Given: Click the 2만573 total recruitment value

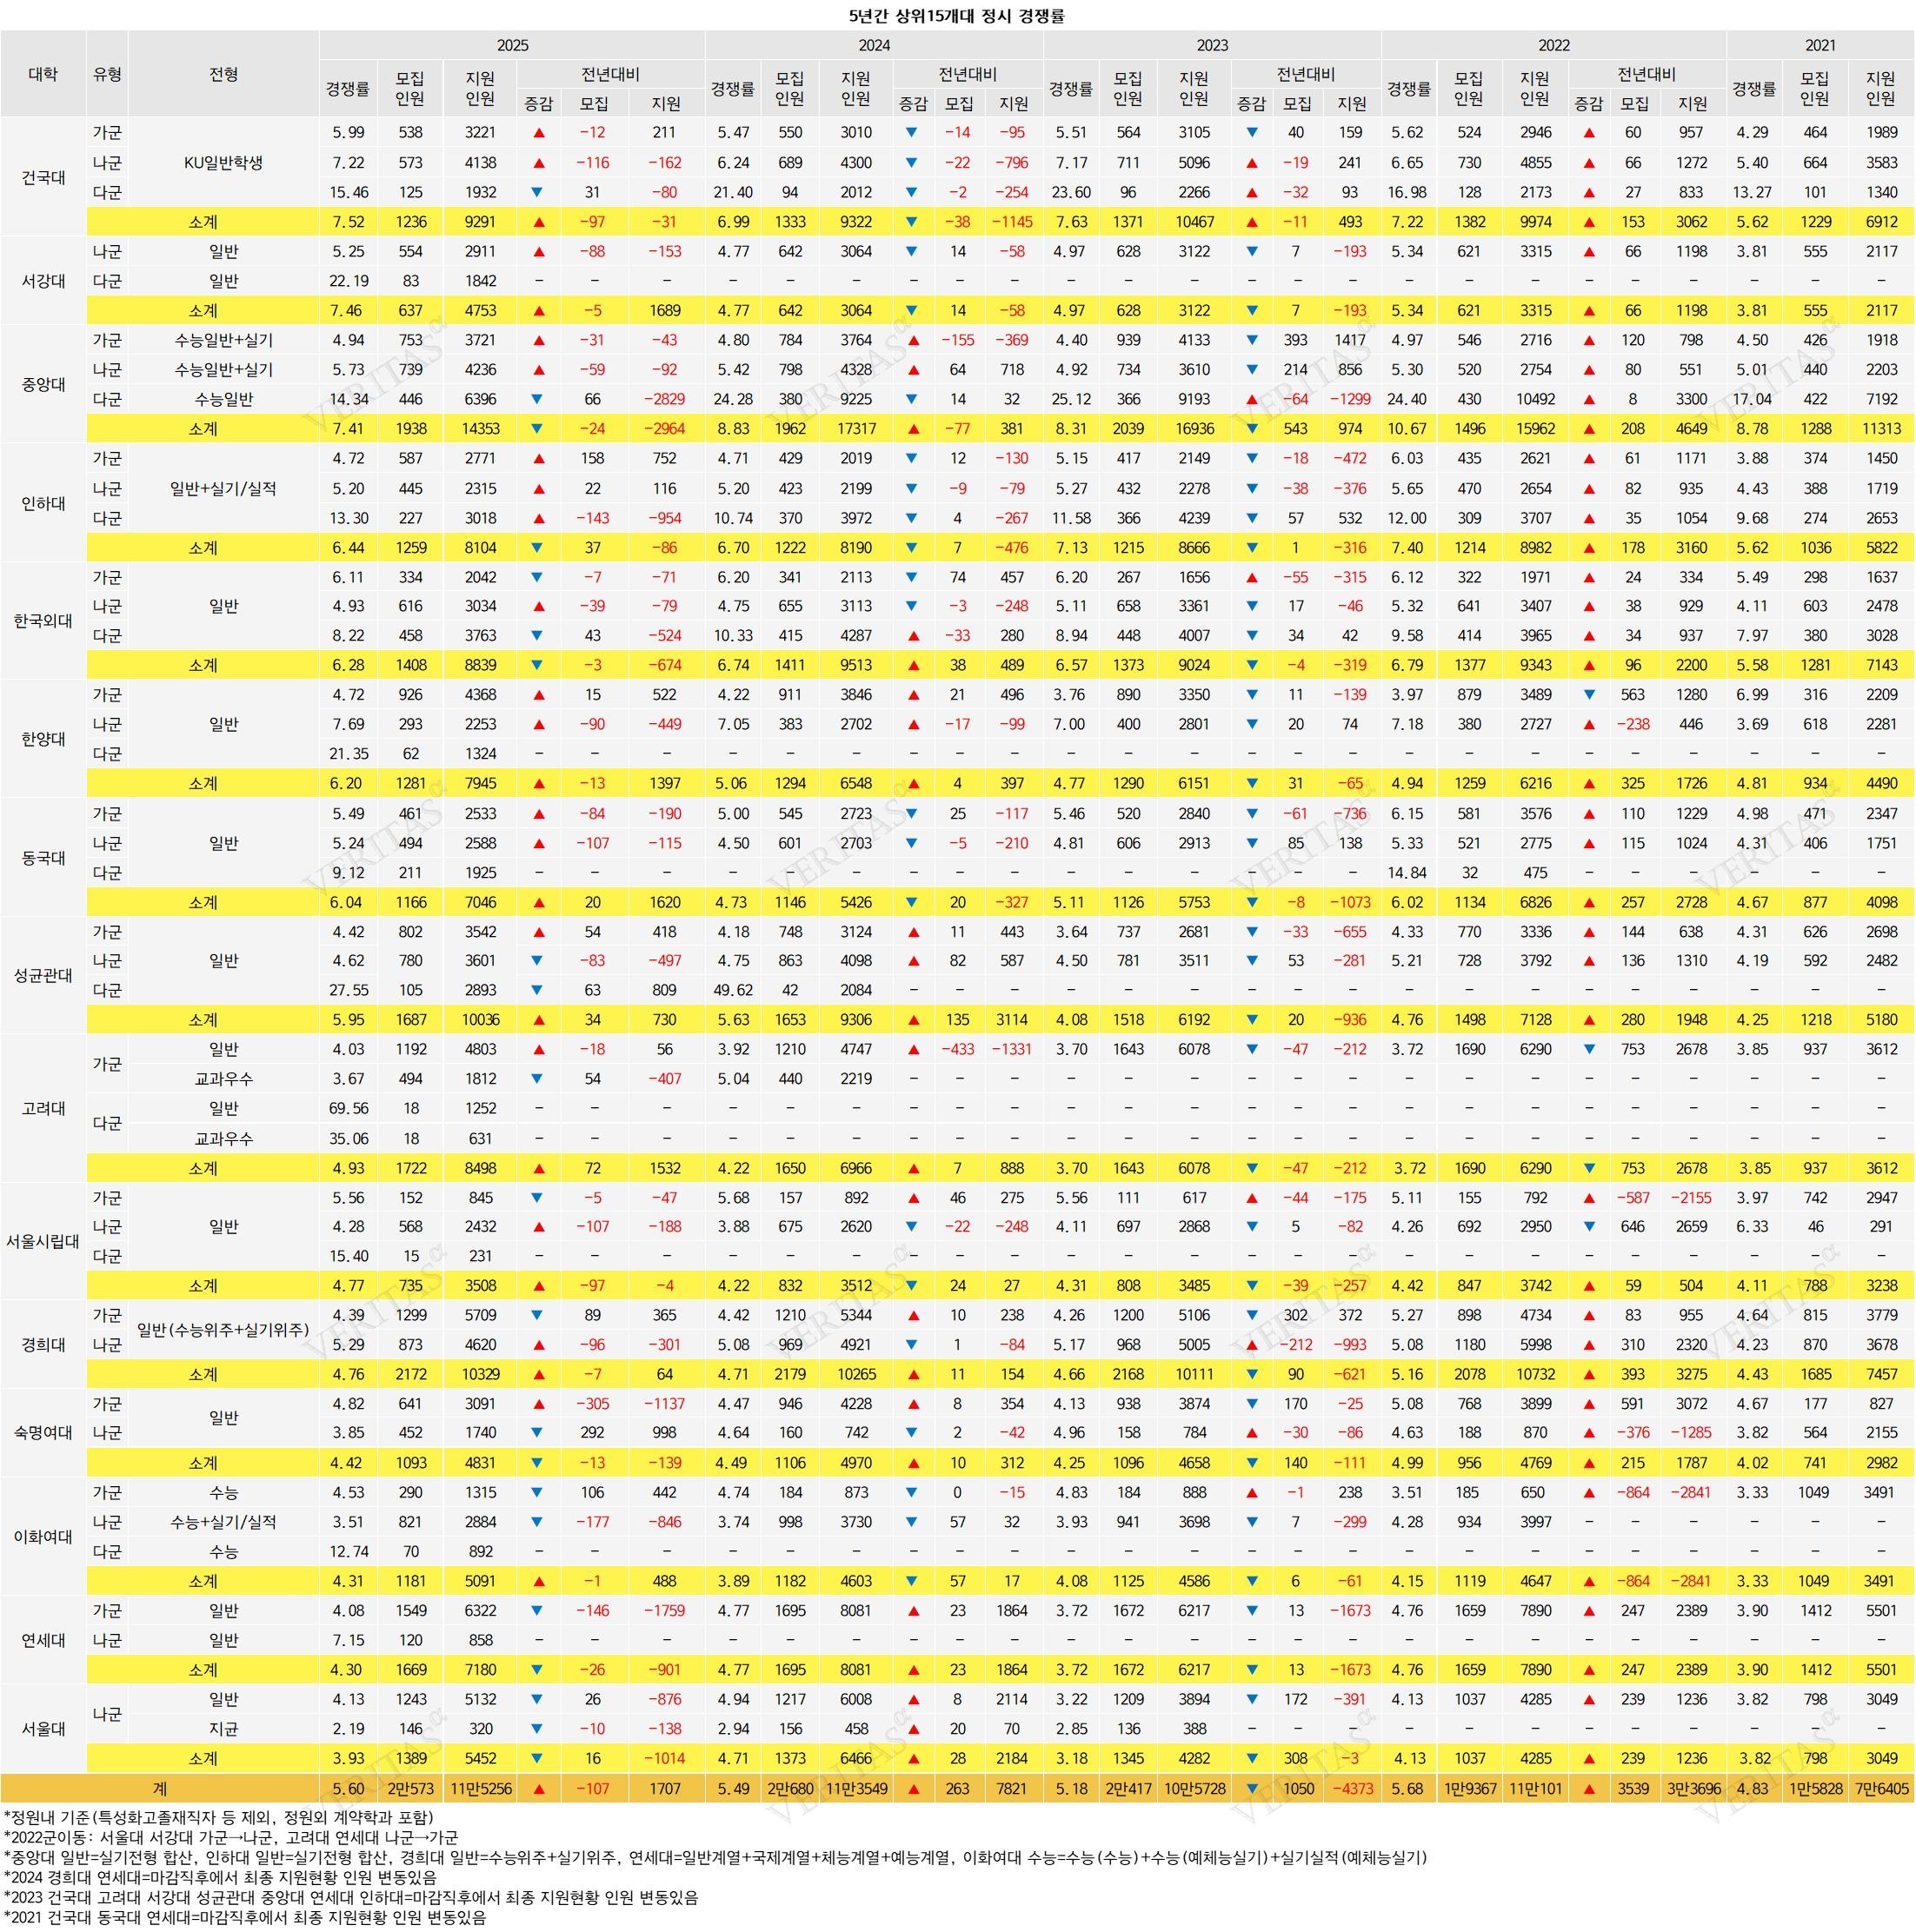Looking at the screenshot, I should tap(410, 1789).
